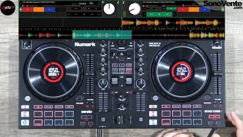
Task: Toggle the LPF effect button
Action: pyautogui.click(x=122, y=65)
